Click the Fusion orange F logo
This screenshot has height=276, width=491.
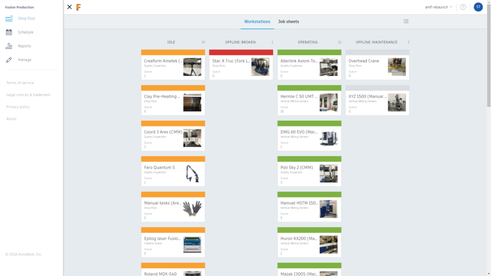pos(79,7)
